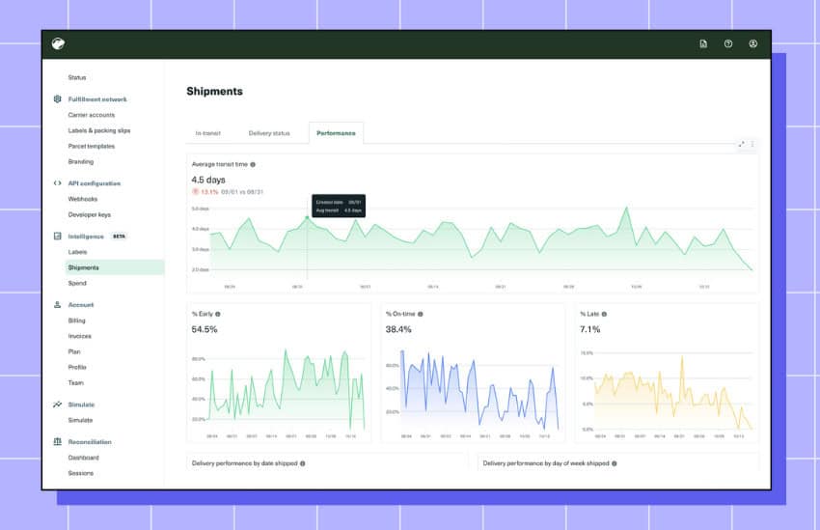This screenshot has width=820, height=530.
Task: Click info icon next to % Early
Action: [x=218, y=314]
